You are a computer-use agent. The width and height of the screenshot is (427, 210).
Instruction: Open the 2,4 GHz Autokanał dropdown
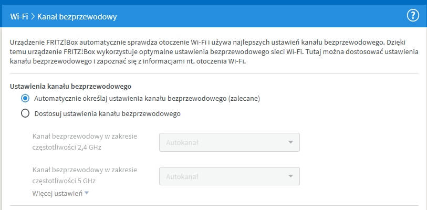click(229, 142)
